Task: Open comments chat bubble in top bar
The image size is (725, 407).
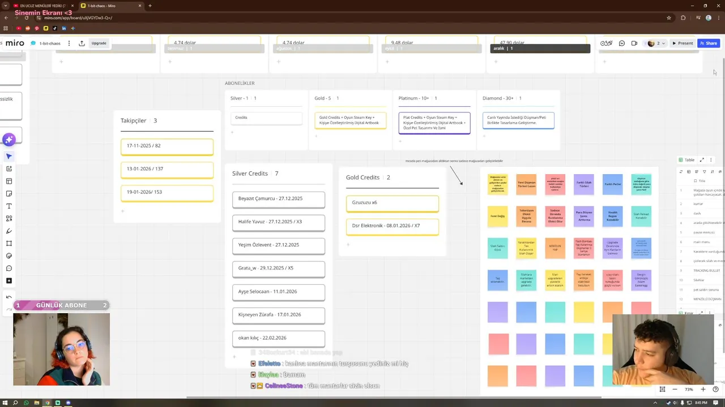Action: (x=622, y=43)
